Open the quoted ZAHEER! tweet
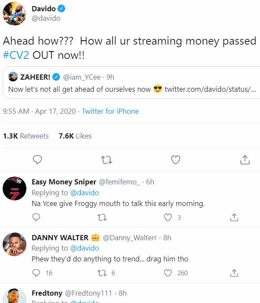 pos(131,83)
